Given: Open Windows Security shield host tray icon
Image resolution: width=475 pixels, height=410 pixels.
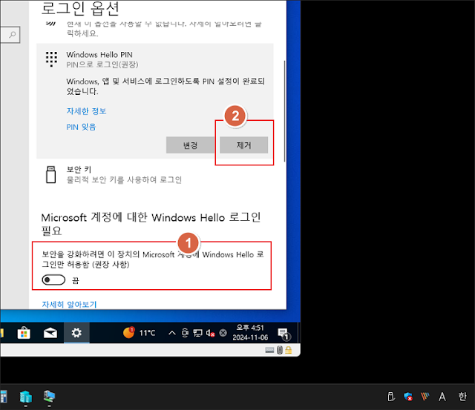Looking at the screenshot, I should (x=407, y=397).
